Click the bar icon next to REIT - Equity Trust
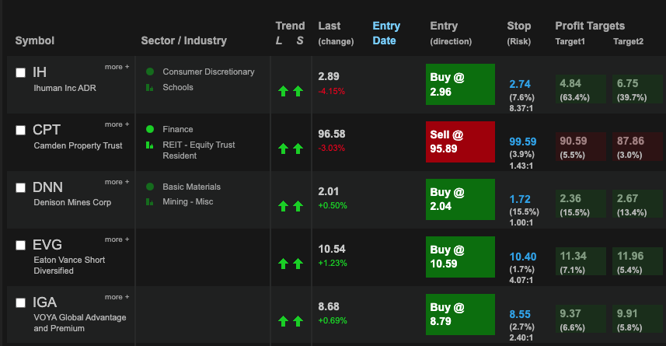666x346 pixels. (149, 145)
